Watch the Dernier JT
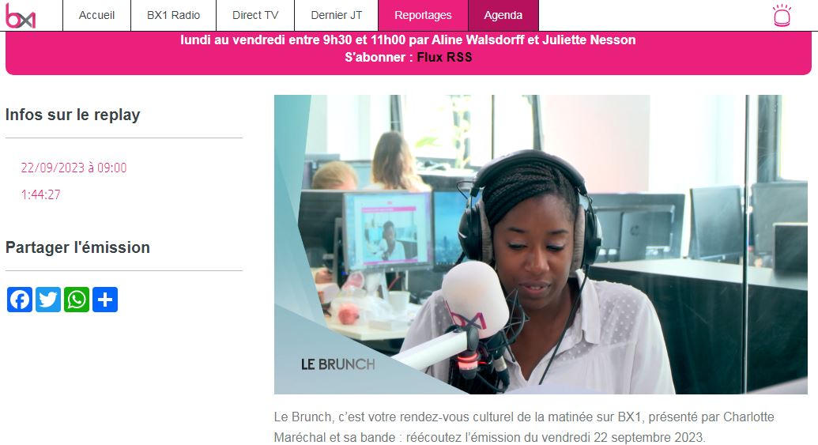Image resolution: width=818 pixels, height=445 pixels. [336, 15]
